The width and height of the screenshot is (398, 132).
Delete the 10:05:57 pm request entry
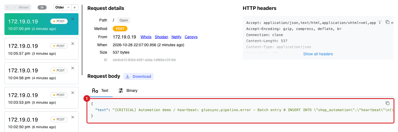(73, 43)
